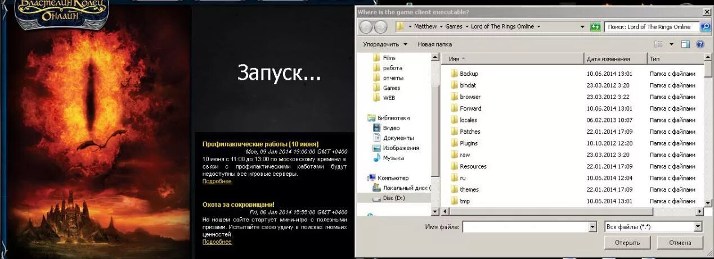The image size is (714, 259).
Task: Open the Имя файла combo box dropdown
Action: (x=592, y=227)
